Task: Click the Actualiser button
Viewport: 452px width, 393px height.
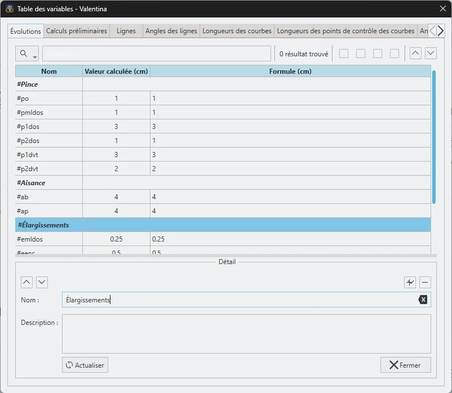Action: coord(85,365)
